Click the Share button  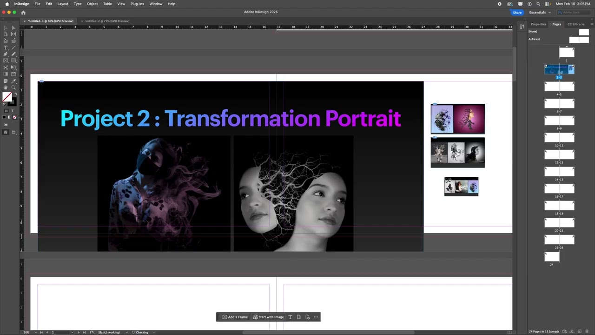(517, 13)
